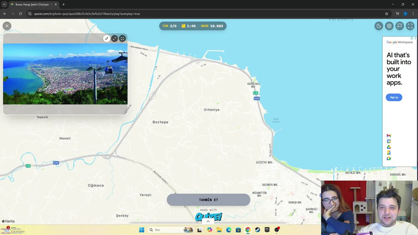Click the Neneli label on map

pyautogui.click(x=65, y=138)
